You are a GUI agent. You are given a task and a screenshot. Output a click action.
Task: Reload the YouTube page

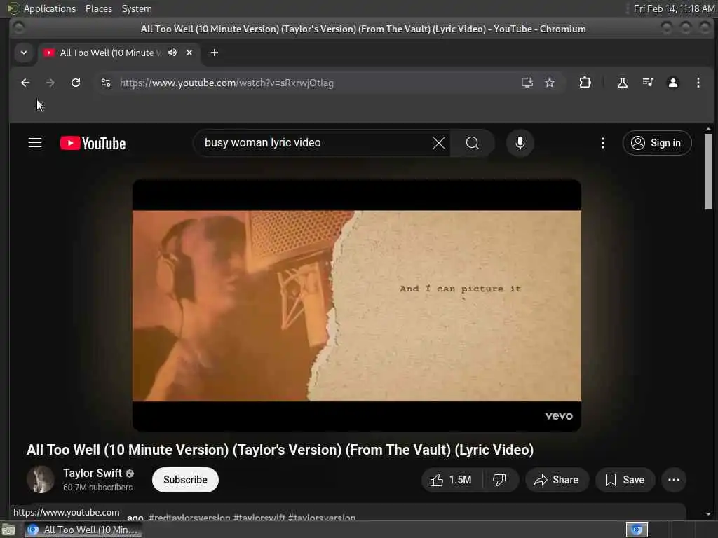[76, 83]
